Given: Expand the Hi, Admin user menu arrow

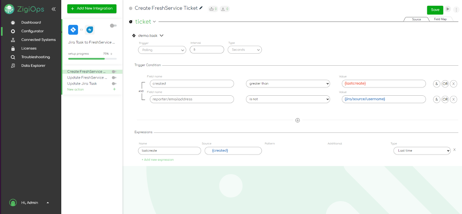Looking at the screenshot, I should tap(48, 203).
